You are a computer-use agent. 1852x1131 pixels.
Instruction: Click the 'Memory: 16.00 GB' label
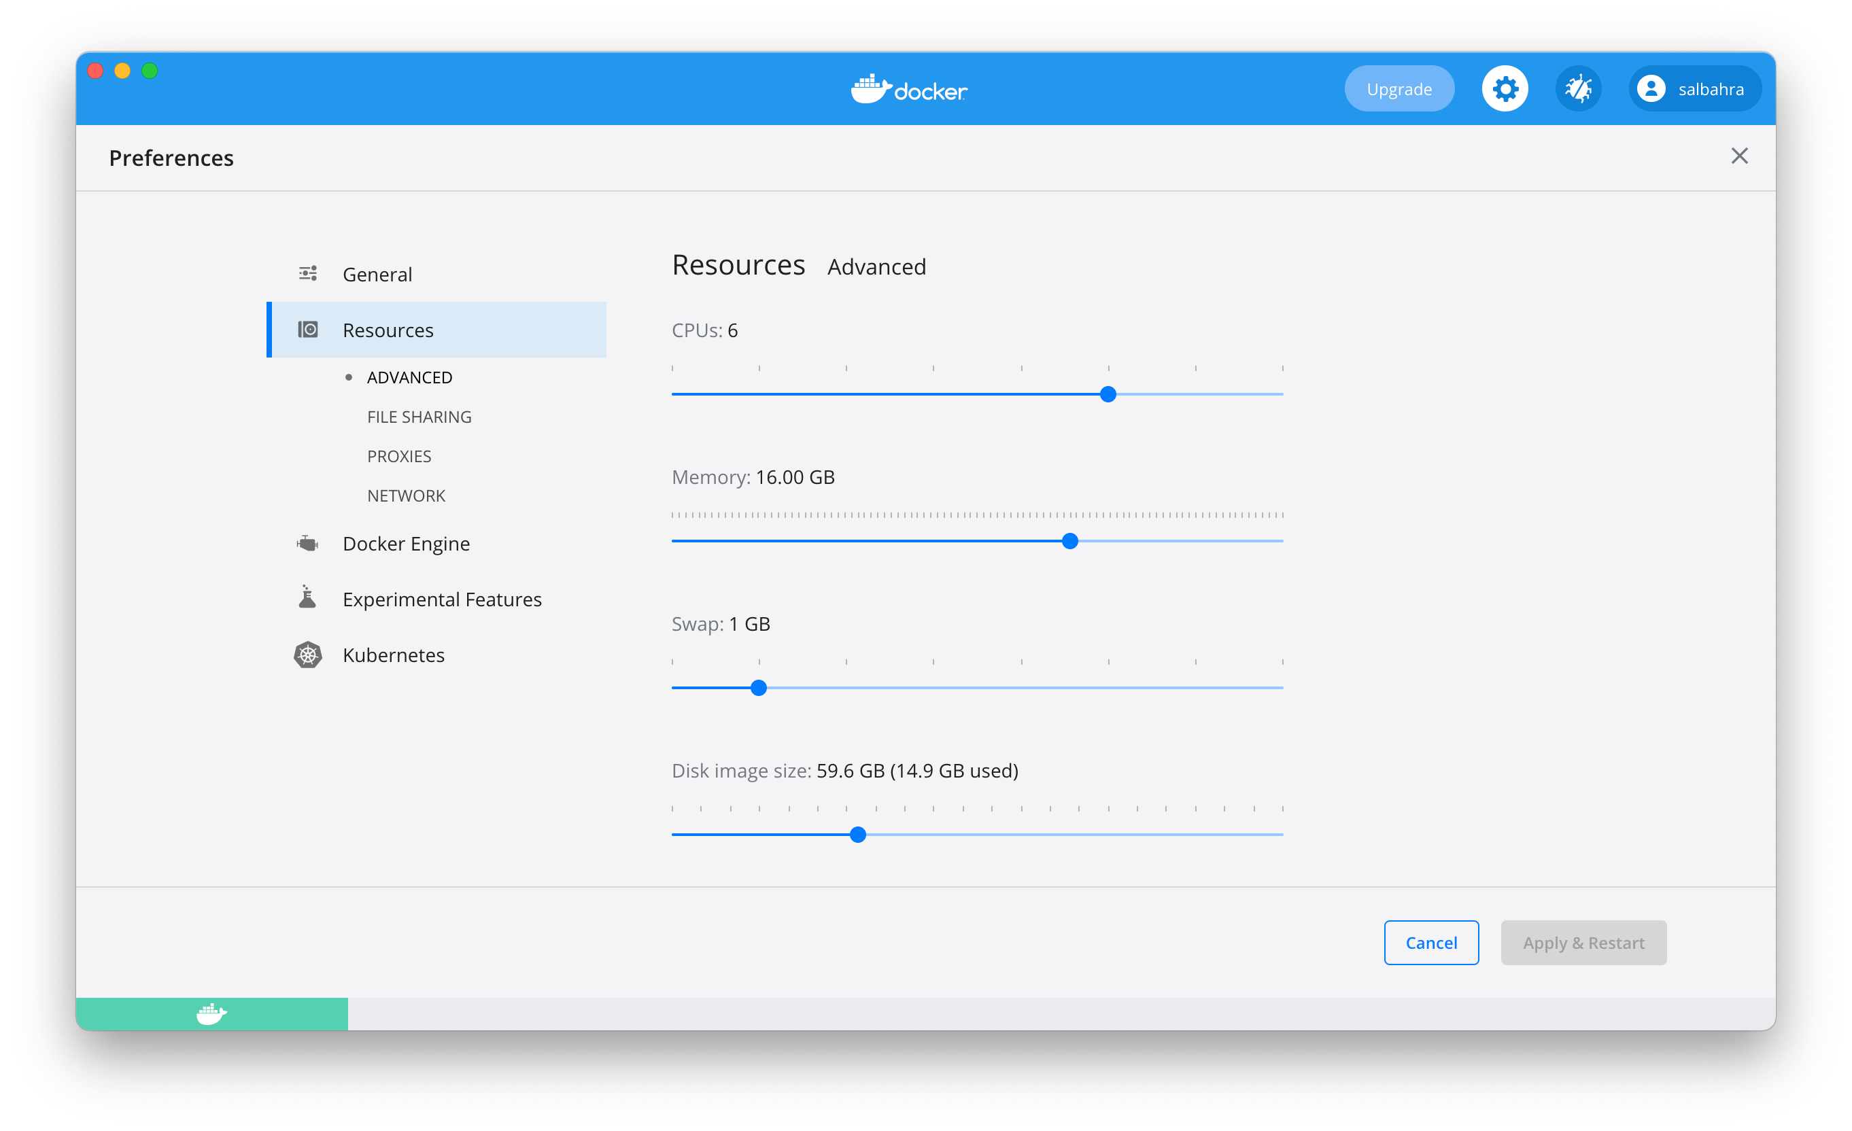pyautogui.click(x=753, y=477)
